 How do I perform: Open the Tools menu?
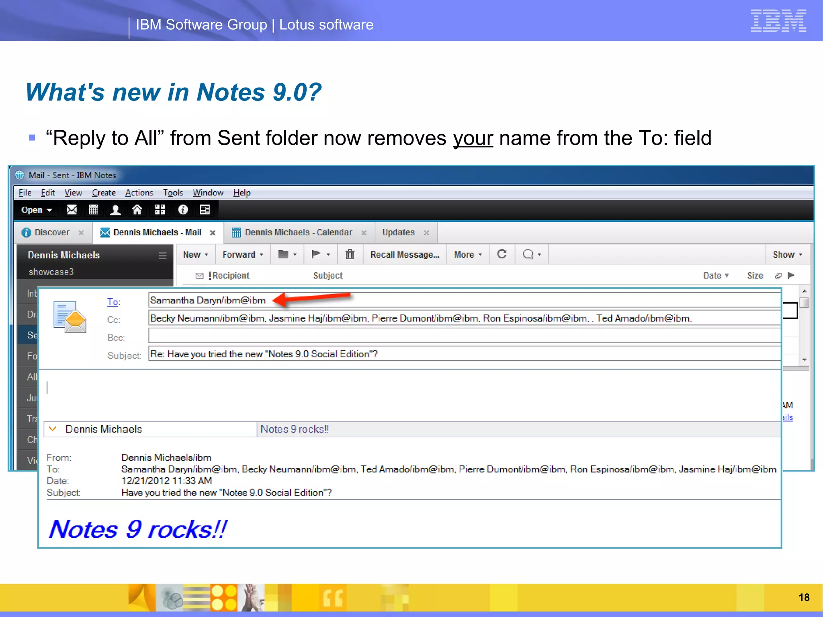tap(173, 193)
